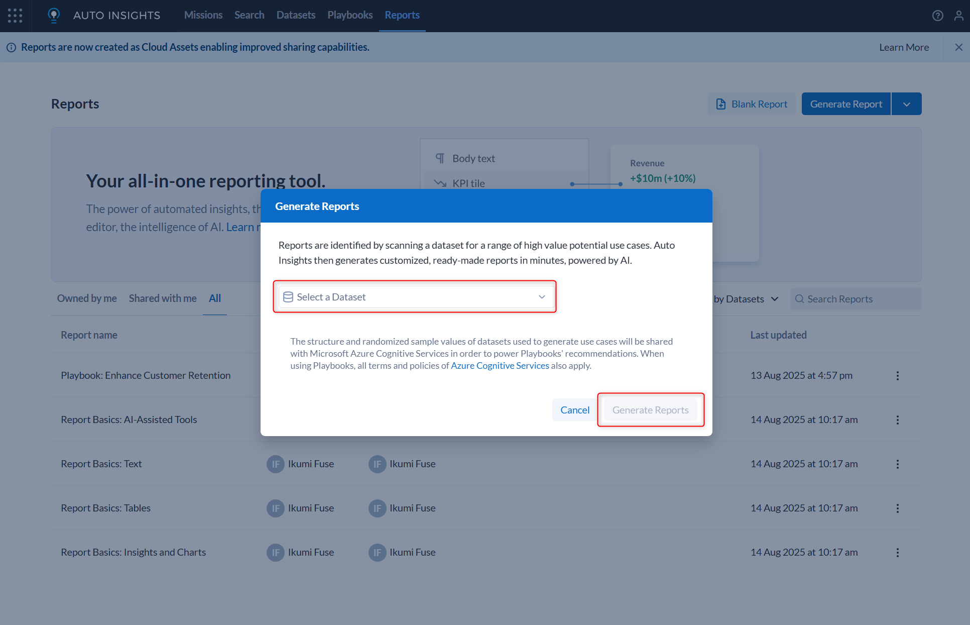970x625 pixels.
Task: Open more options for Enhance Customer Retention
Action: tap(898, 376)
